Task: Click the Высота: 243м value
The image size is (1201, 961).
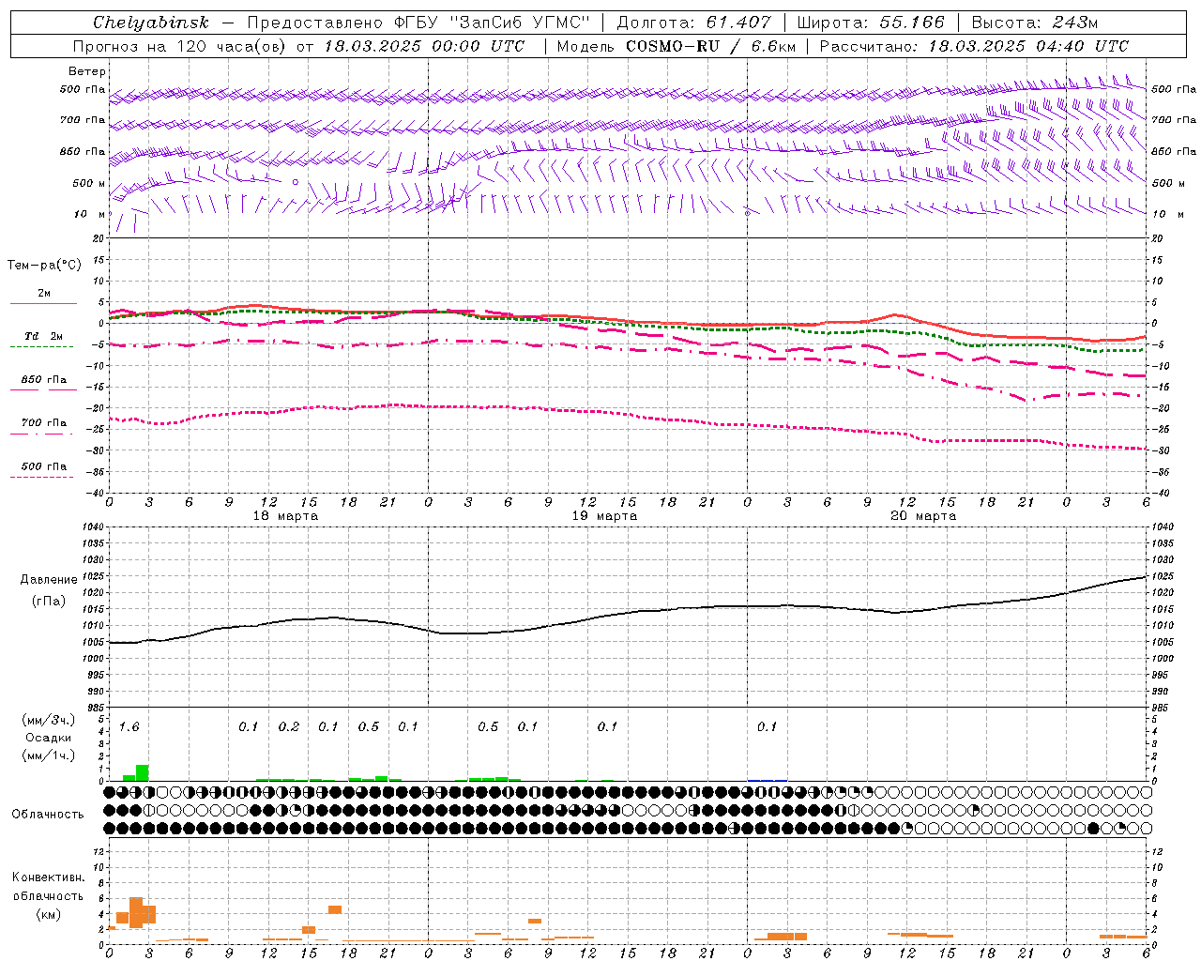Action: click(x=1035, y=23)
